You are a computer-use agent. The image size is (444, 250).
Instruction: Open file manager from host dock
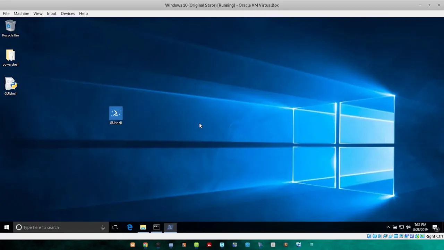click(x=171, y=245)
